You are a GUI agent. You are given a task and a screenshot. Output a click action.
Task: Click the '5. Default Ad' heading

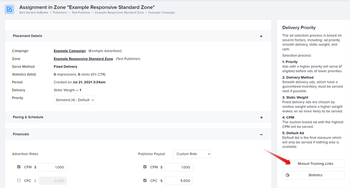click(x=293, y=133)
